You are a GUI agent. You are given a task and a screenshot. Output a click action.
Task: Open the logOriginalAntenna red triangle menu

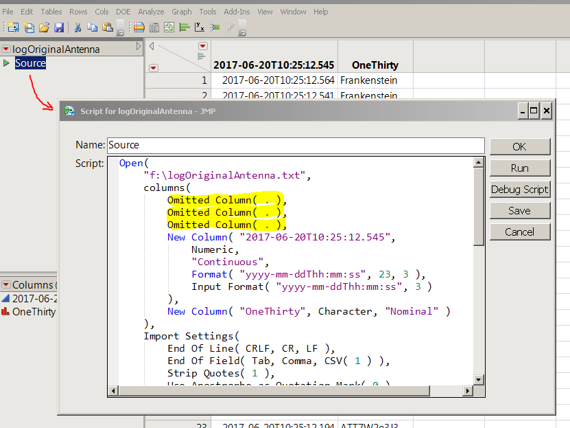tap(6, 49)
